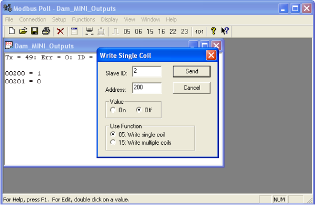
Task: Select function 23 in the toolbar
Action: click(x=184, y=31)
